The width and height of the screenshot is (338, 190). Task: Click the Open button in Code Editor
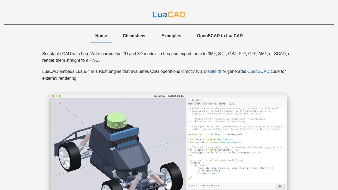click(x=198, y=104)
